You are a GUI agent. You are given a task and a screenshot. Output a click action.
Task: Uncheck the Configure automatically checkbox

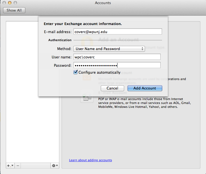[75, 72]
